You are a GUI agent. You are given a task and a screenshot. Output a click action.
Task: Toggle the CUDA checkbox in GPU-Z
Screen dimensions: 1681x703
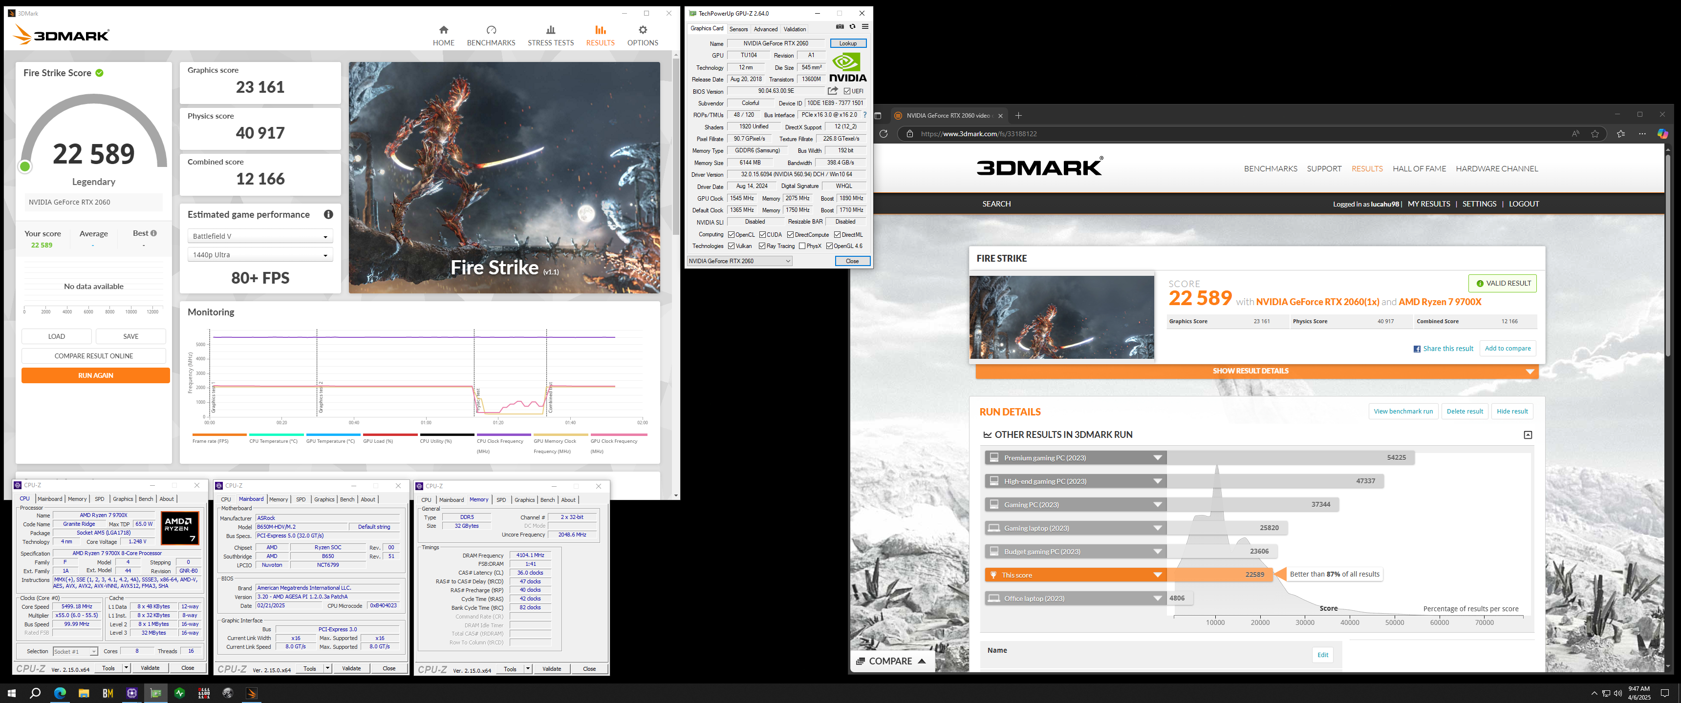[762, 235]
